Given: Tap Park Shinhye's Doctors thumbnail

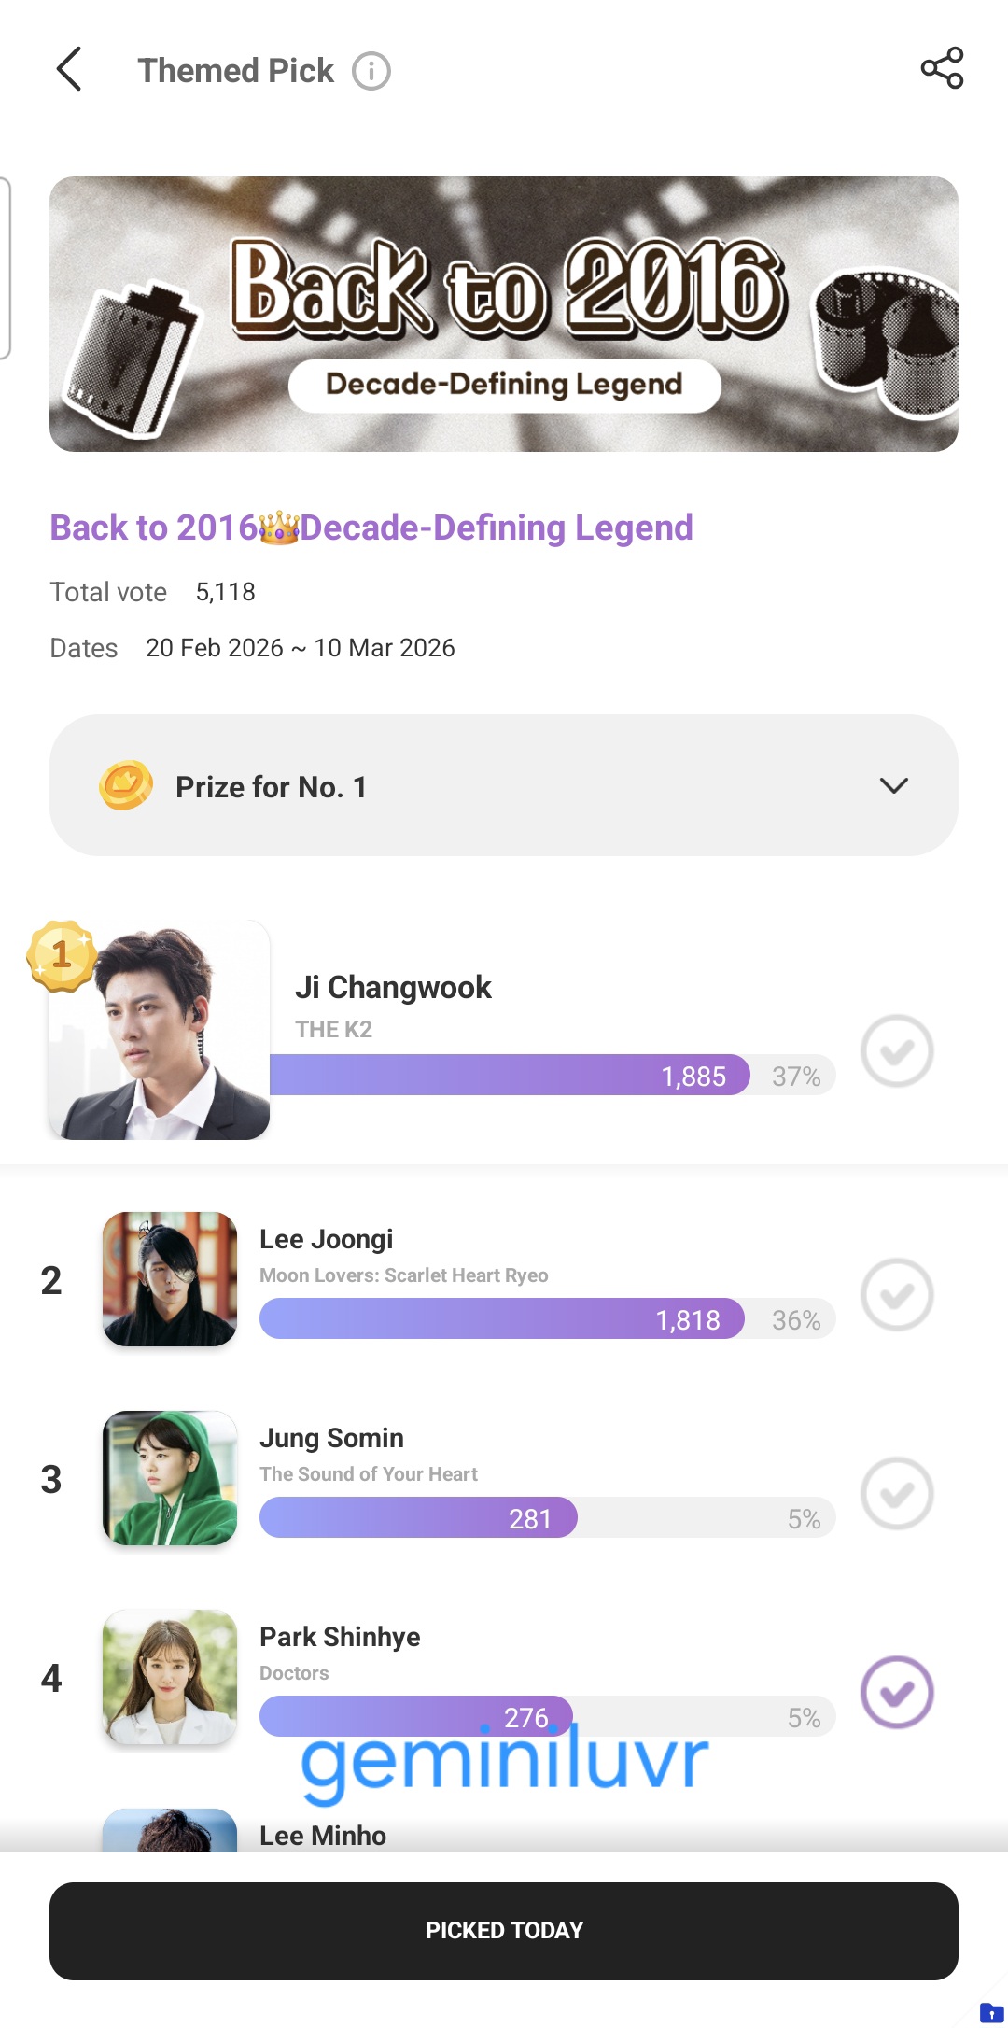Looking at the screenshot, I should (170, 1677).
